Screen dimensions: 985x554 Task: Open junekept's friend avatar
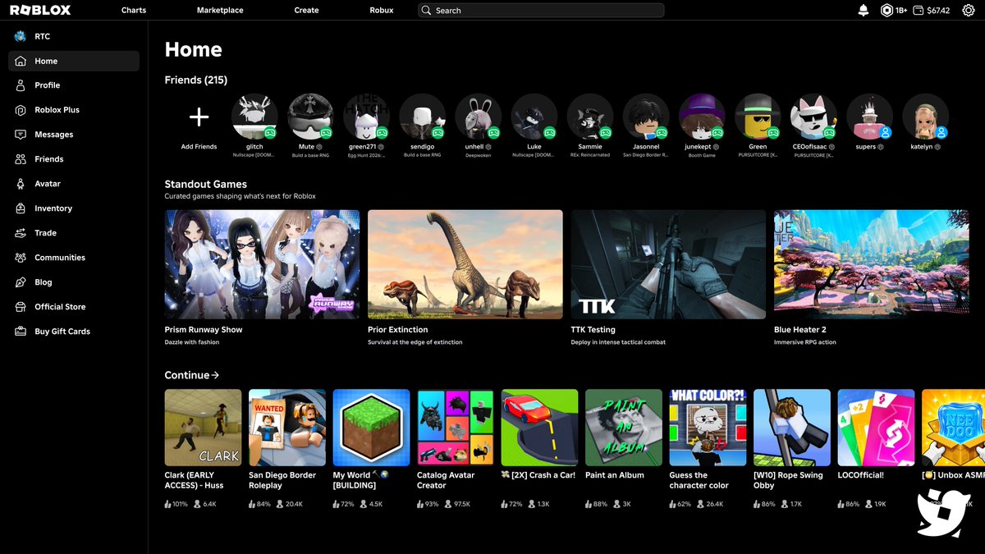(702, 117)
